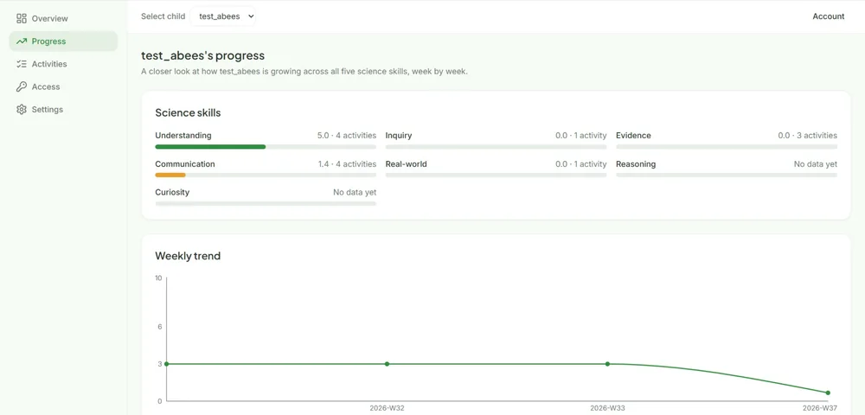Click the '1.4 · 4 activities' value
The image size is (865, 415).
coord(347,164)
